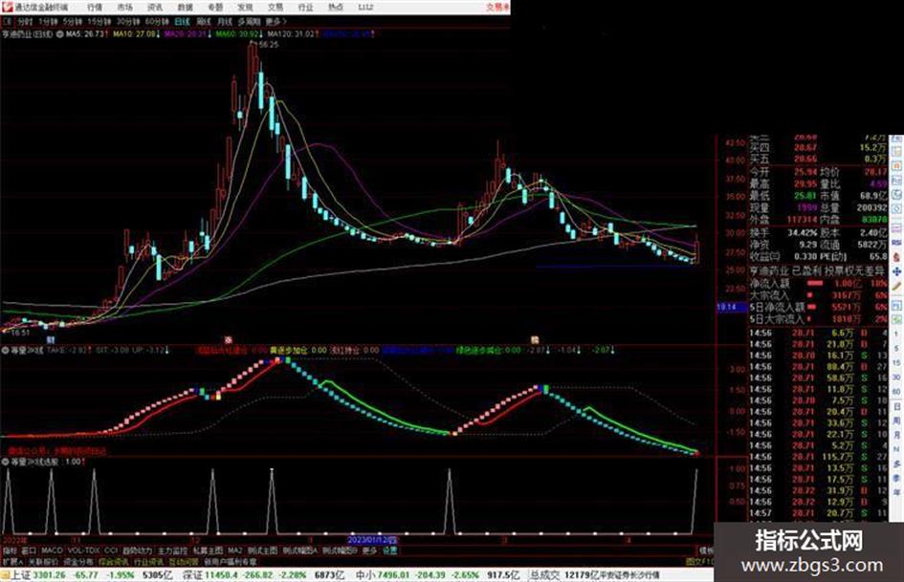
Task: Toggle the circle icon beside MA5 label
Action: [59, 34]
